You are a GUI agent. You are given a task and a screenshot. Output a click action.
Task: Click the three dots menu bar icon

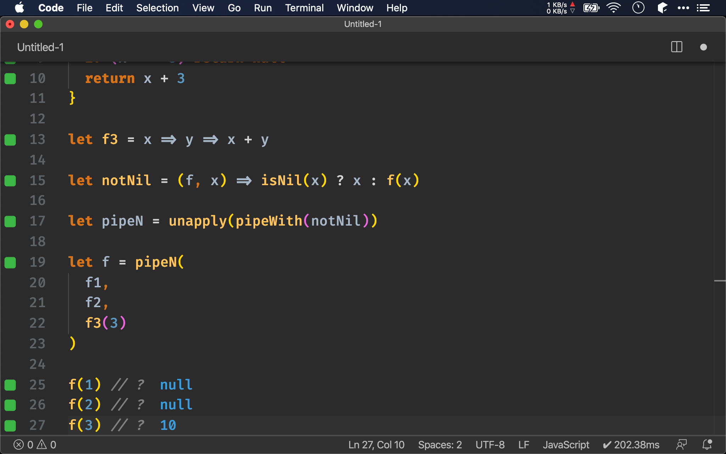pos(683,8)
